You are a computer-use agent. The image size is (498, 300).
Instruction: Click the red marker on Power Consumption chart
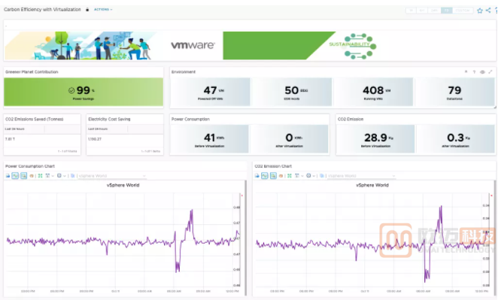pyautogui.click(x=242, y=195)
